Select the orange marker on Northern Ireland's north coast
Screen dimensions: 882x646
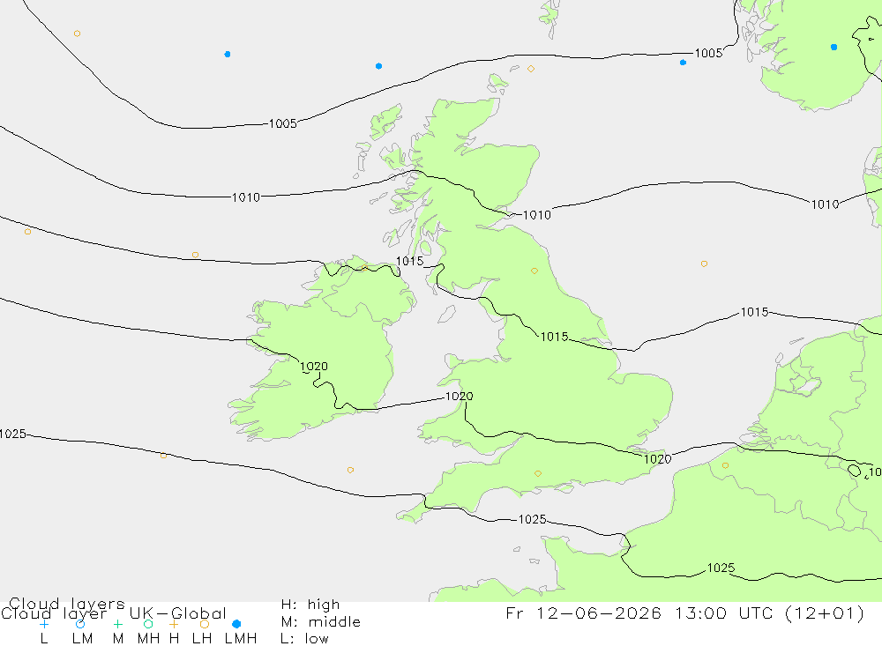point(364,267)
